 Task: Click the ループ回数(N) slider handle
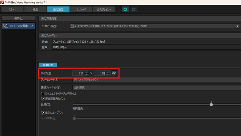click(x=74, y=119)
